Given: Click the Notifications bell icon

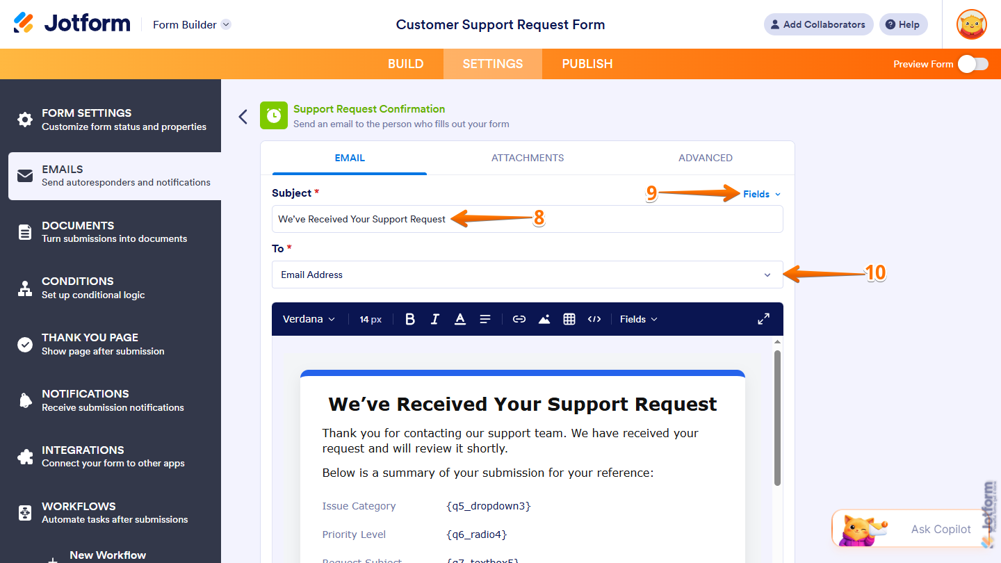Looking at the screenshot, I should tap(25, 400).
